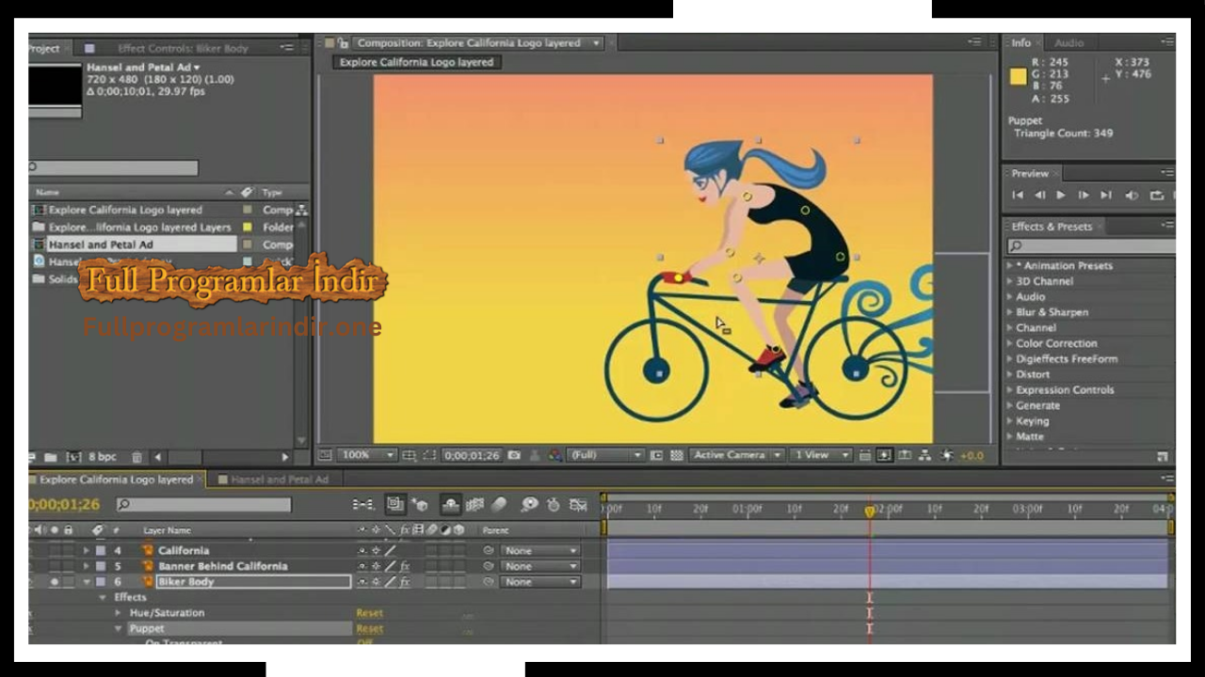Click the region of interest icon

pyautogui.click(x=657, y=455)
